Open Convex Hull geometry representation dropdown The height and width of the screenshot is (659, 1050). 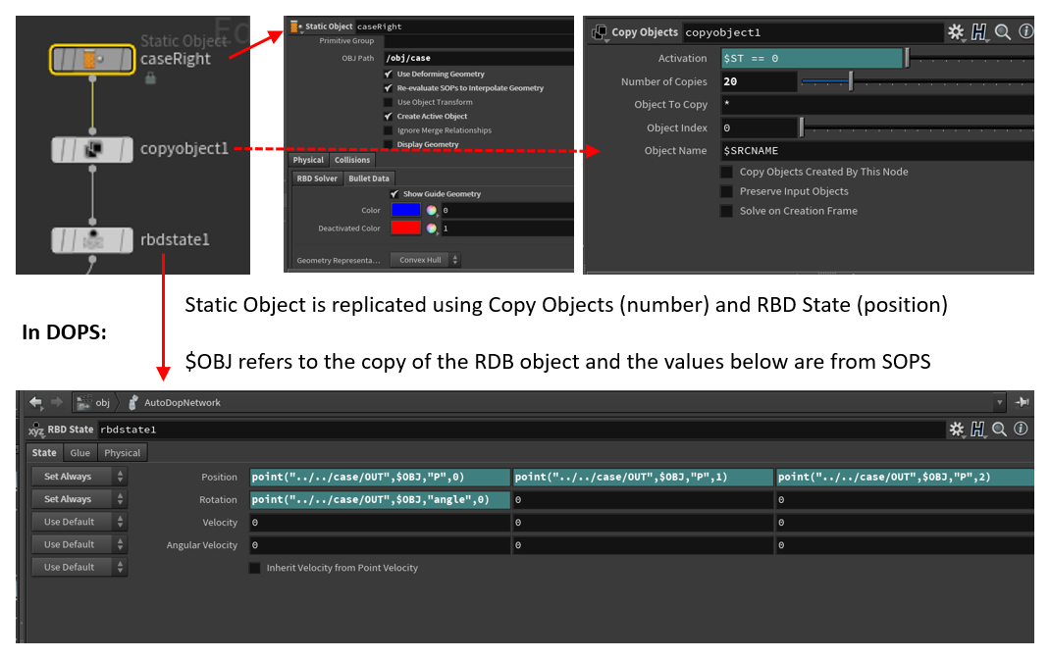click(x=425, y=260)
